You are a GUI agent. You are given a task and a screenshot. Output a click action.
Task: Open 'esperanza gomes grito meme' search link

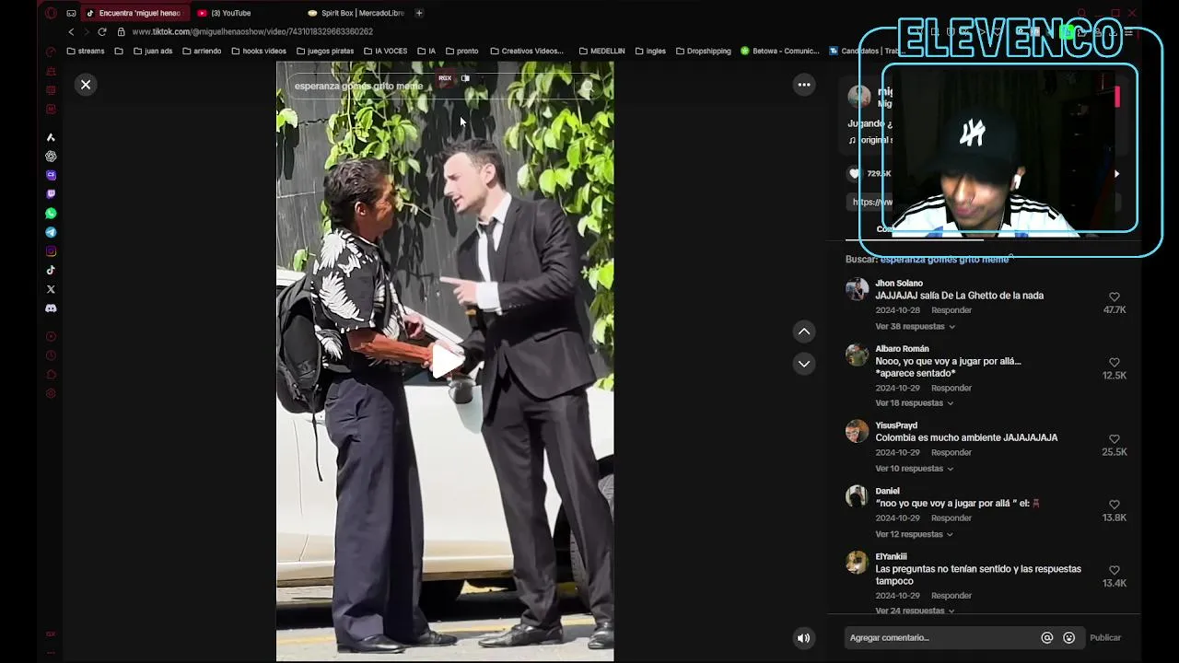point(944,260)
